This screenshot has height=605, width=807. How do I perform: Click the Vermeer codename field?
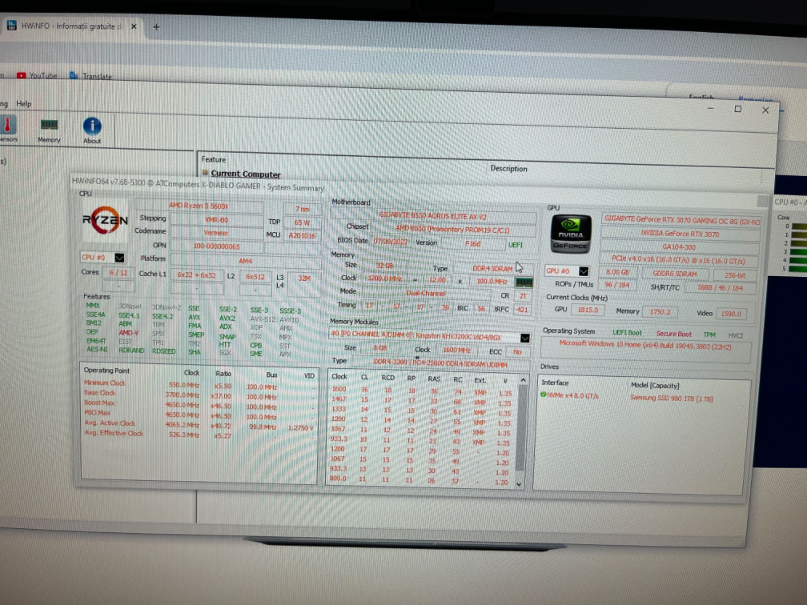pos(216,233)
